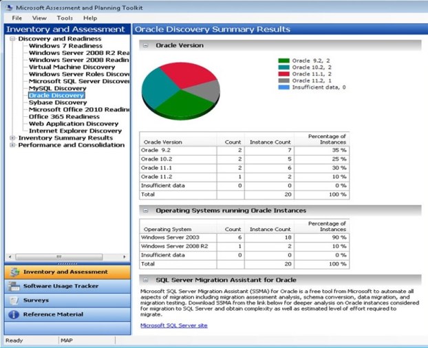
Task: Expand Performance and Consolidation tree node
Action: click(x=12, y=146)
